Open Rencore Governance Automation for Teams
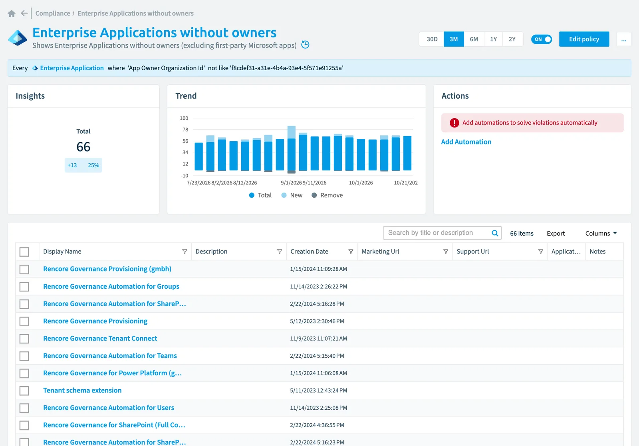 click(x=110, y=356)
